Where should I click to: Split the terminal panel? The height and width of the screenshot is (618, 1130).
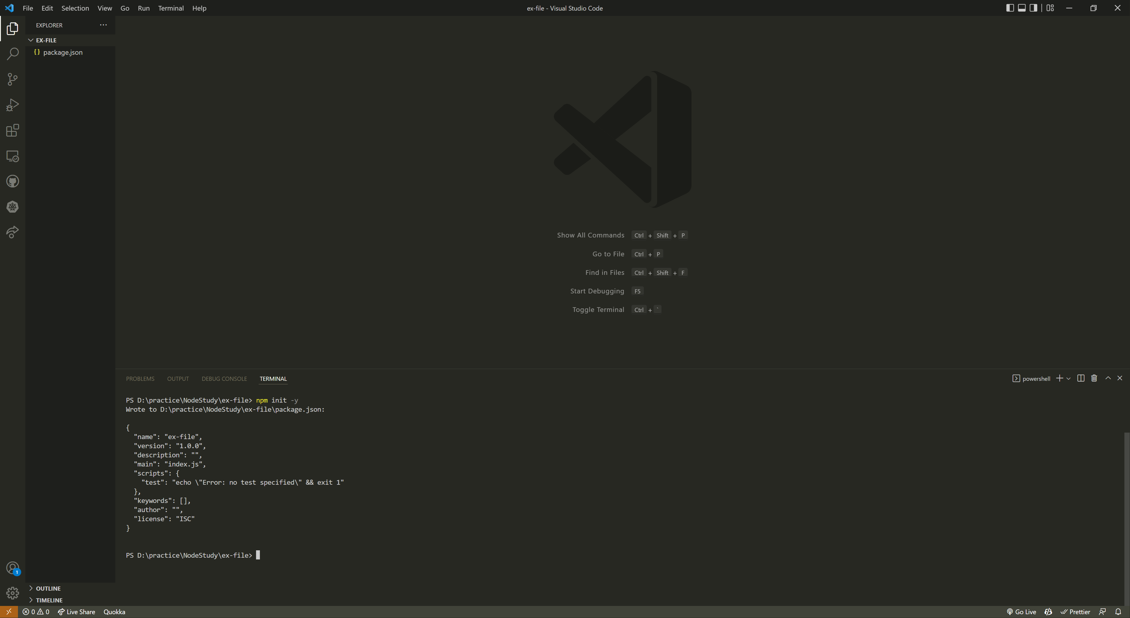[1081, 378]
